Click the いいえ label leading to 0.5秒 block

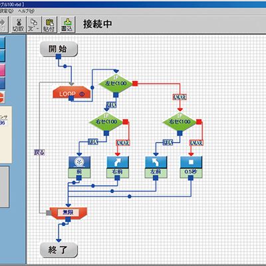196,143
